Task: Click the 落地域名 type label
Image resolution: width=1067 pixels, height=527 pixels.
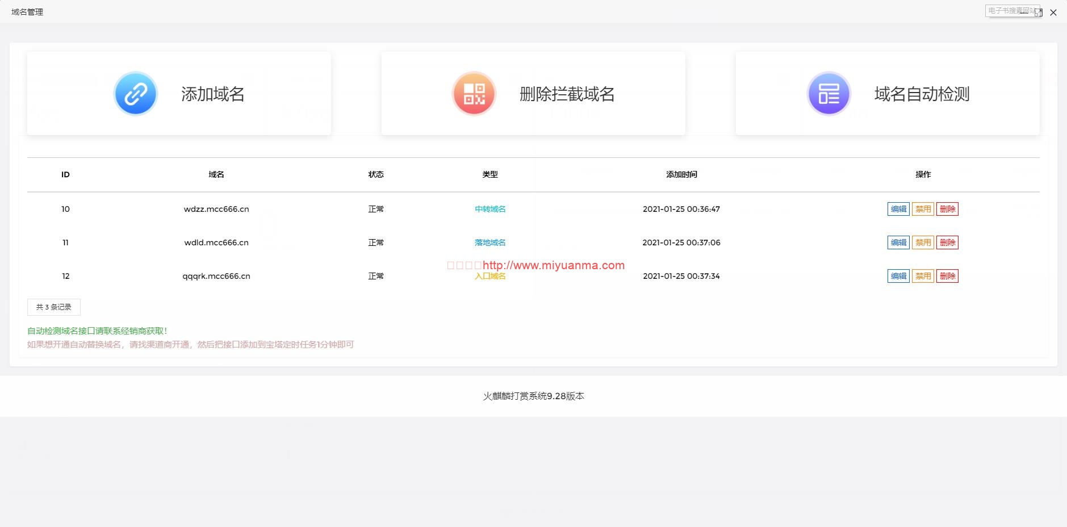Action: click(x=490, y=242)
